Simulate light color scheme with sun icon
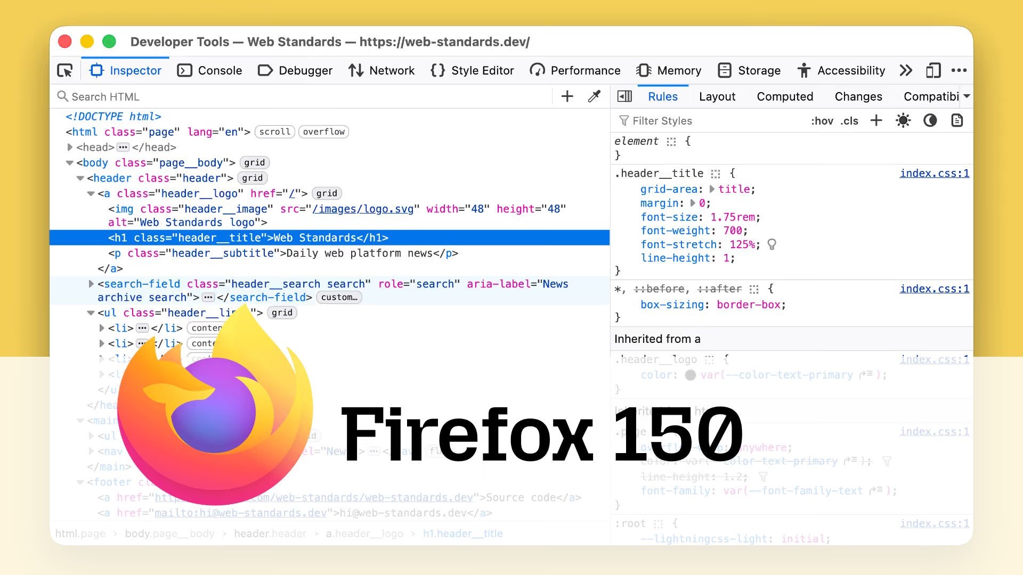This screenshot has height=575, width=1023. click(x=903, y=121)
